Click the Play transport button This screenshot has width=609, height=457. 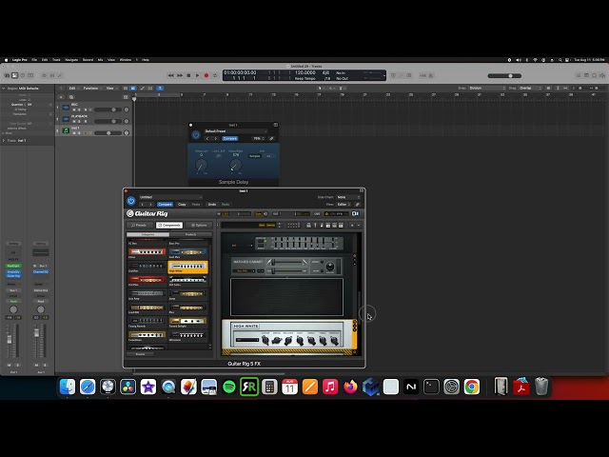[197, 75]
